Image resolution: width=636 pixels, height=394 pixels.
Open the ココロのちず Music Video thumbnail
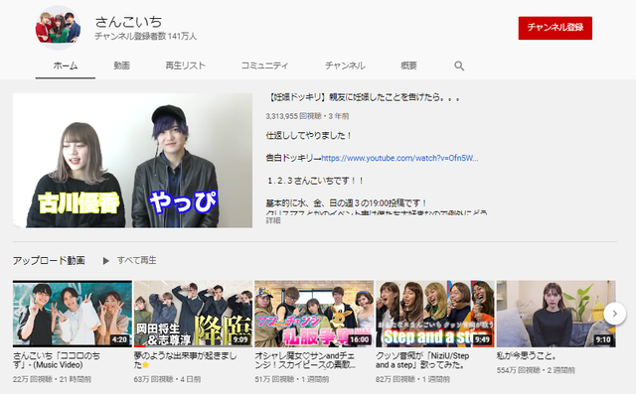pyautogui.click(x=73, y=314)
